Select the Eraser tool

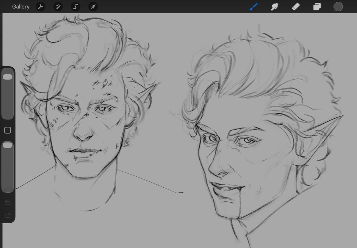tap(296, 7)
